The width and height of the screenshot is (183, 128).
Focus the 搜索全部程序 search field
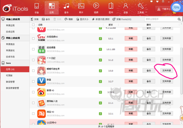161,19
